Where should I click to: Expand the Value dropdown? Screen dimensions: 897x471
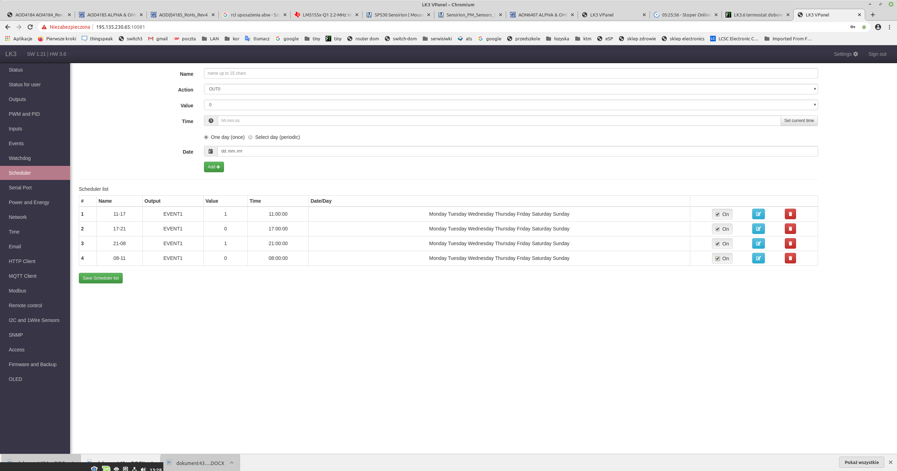tap(511, 105)
